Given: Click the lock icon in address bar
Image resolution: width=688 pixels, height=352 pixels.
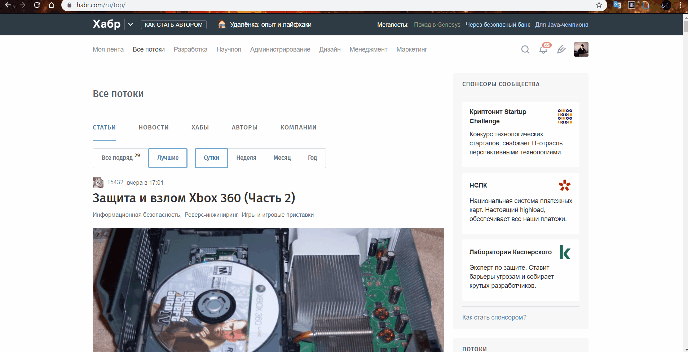Looking at the screenshot, I should pyautogui.click(x=70, y=5).
